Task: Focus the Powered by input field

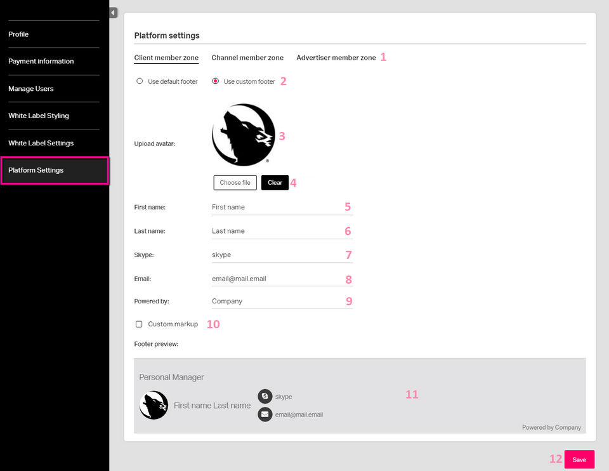Action: [x=282, y=301]
